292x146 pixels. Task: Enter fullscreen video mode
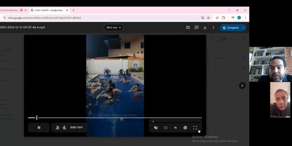(195, 128)
